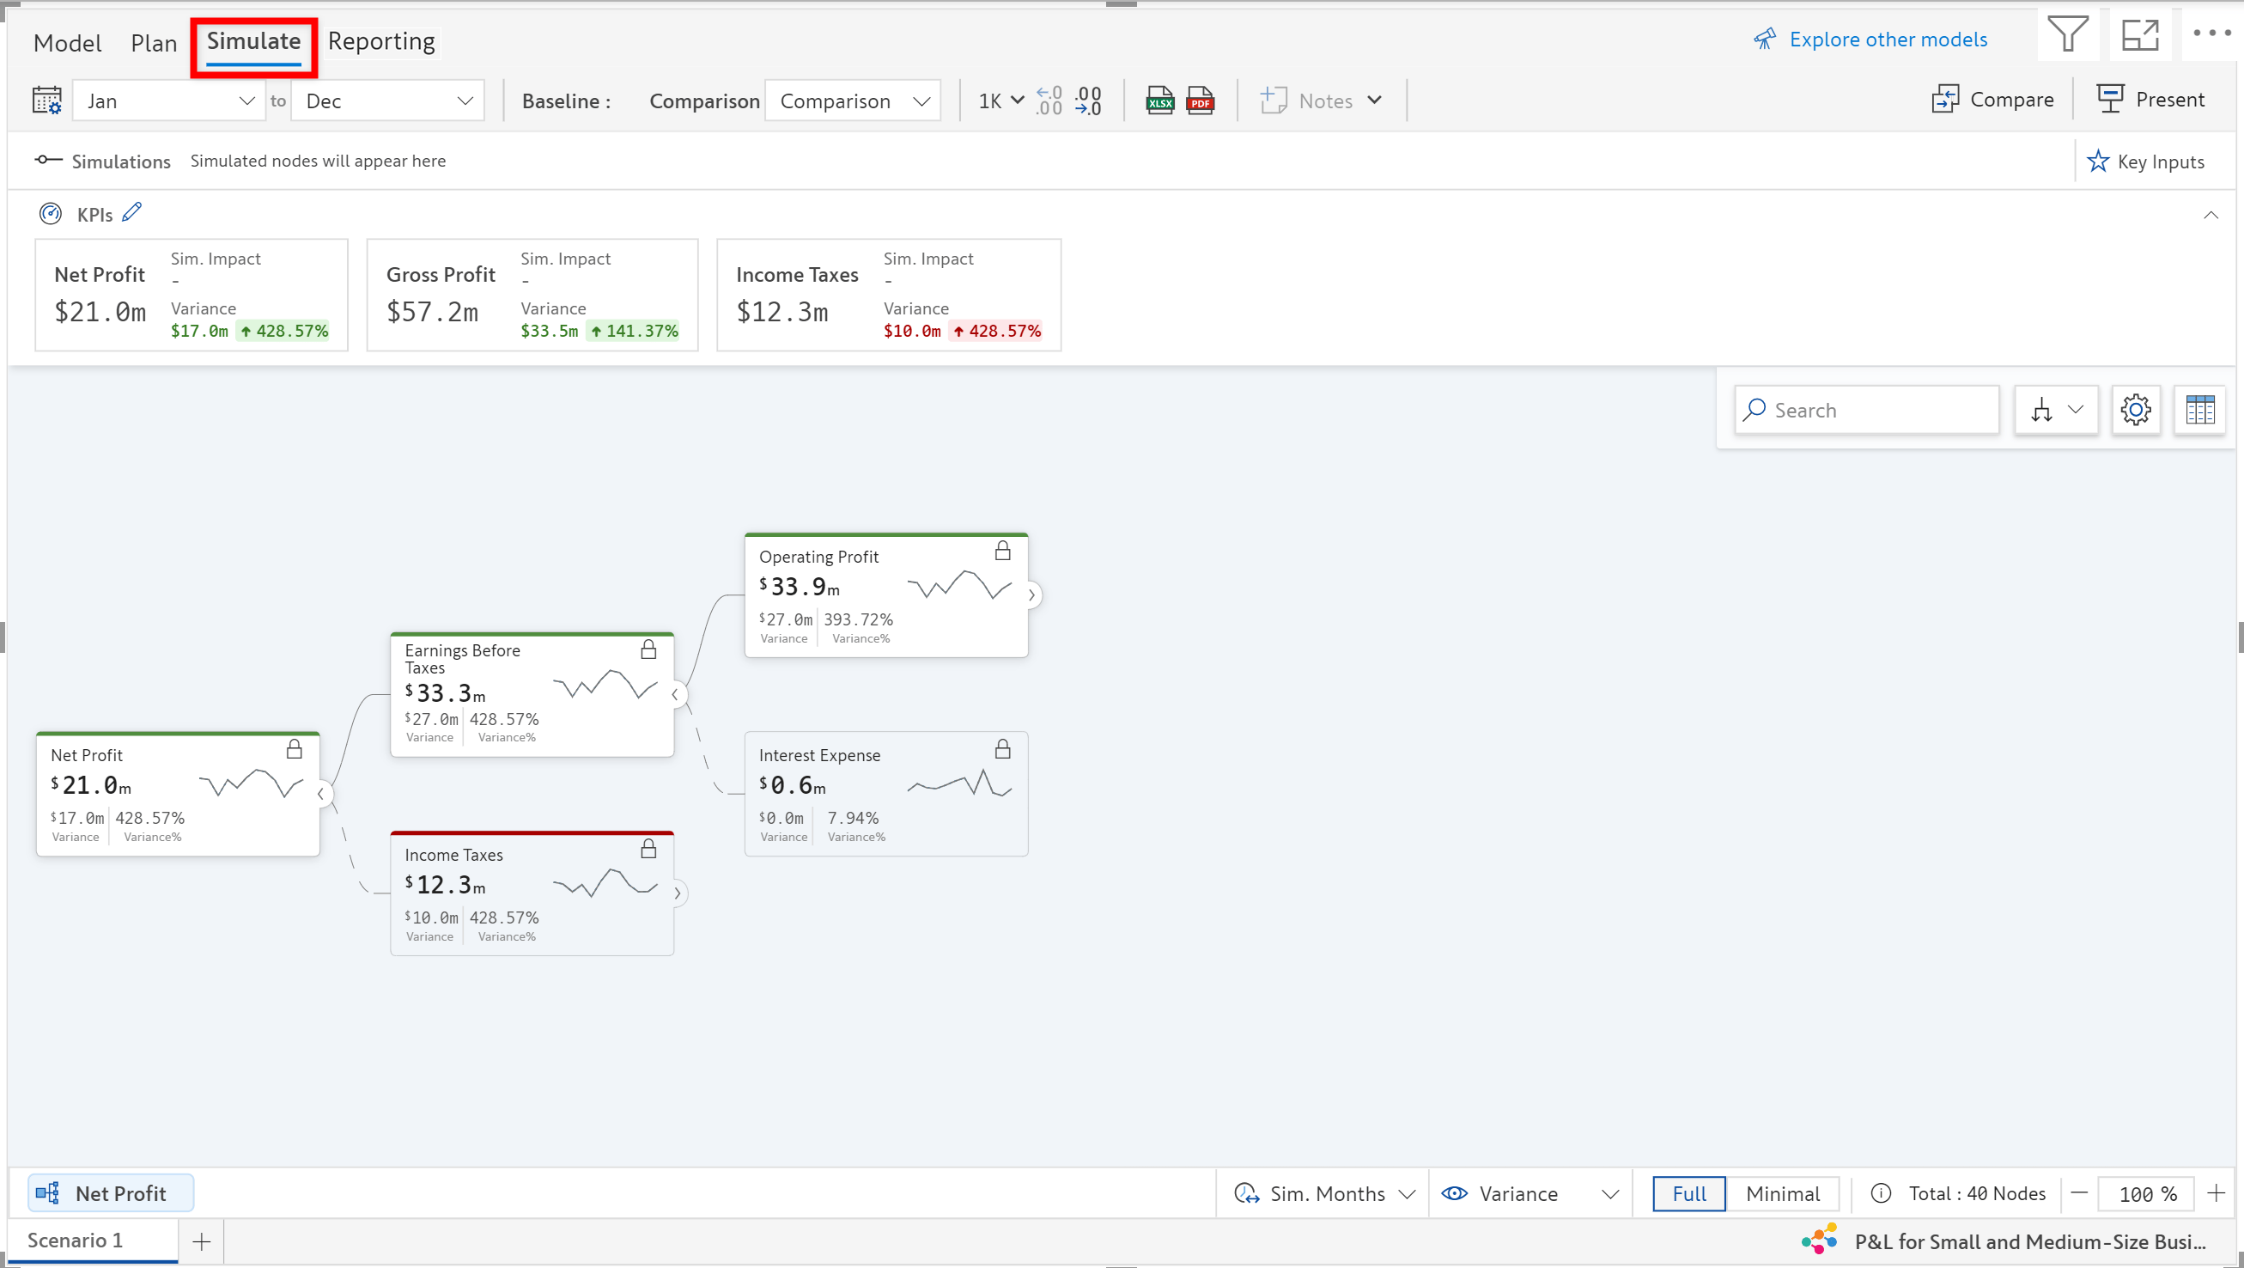Switch to Minimal node view
This screenshot has height=1268, width=2244.
coord(1782,1194)
